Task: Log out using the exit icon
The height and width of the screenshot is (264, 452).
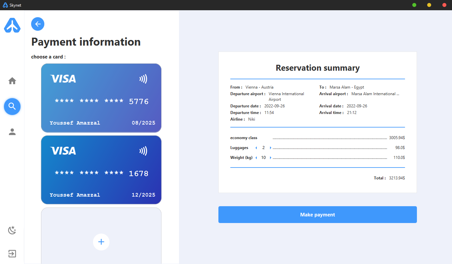Action: [12, 254]
